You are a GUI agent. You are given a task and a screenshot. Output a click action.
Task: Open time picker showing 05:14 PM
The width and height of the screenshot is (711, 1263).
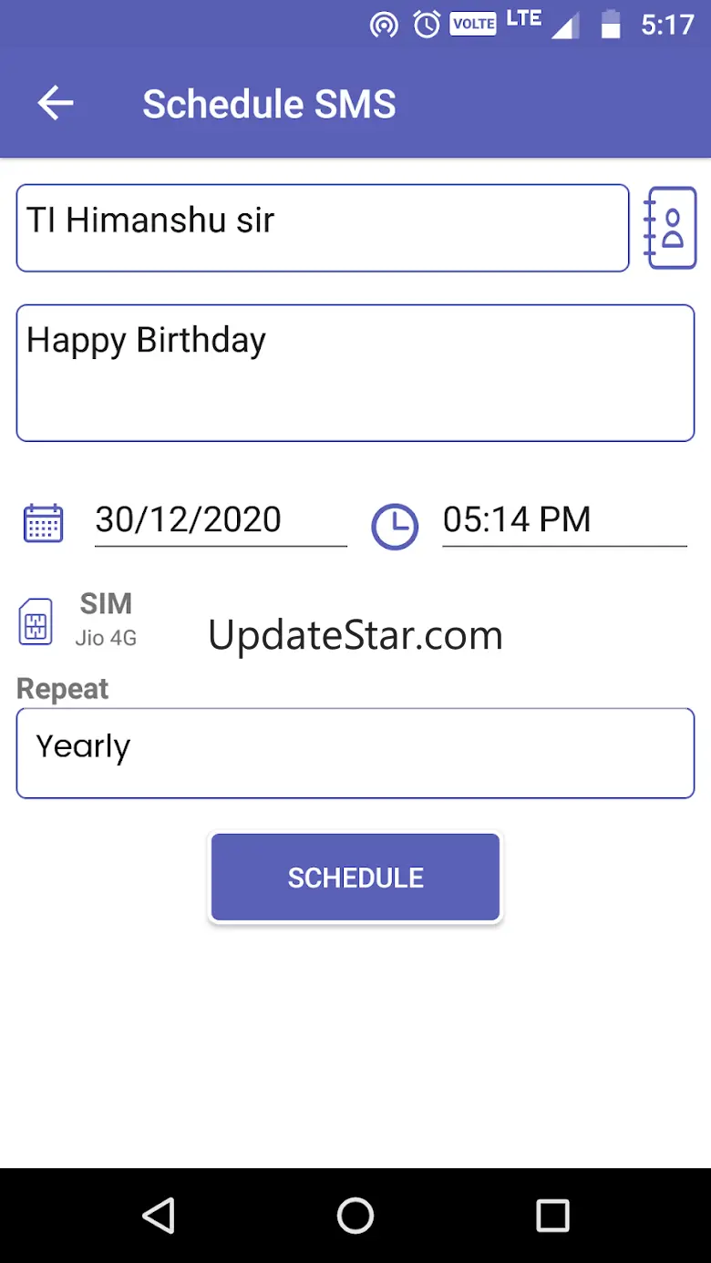click(x=563, y=520)
